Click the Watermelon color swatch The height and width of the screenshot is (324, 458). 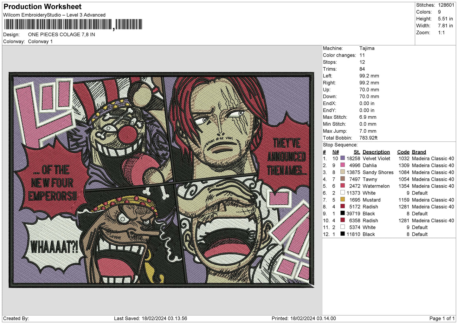pyautogui.click(x=342, y=186)
